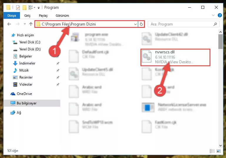The width and height of the screenshot is (226, 158).
Task: Click the İndirmeler blue download arrow icon
Action: click(x=15, y=63)
